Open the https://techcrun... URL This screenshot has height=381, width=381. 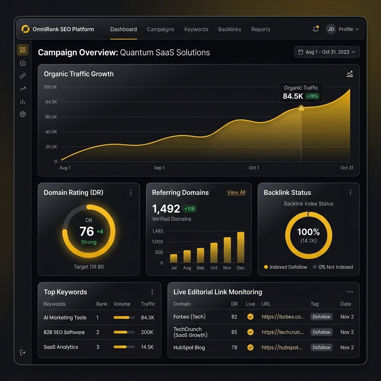[283, 332]
